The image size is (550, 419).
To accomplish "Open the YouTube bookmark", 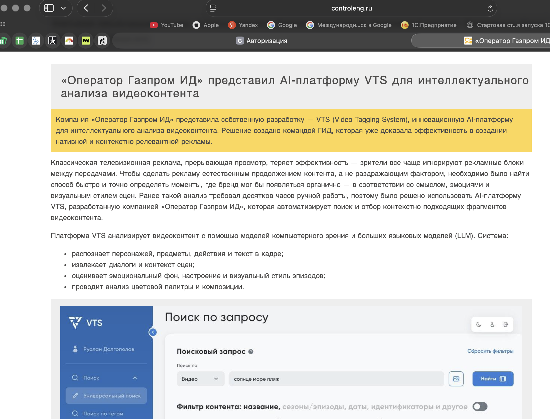I will tap(167, 25).
